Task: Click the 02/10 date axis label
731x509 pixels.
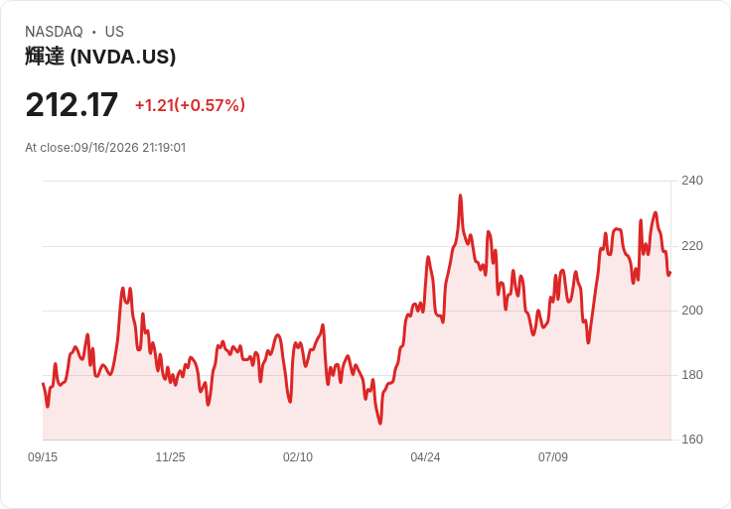Action: click(297, 457)
